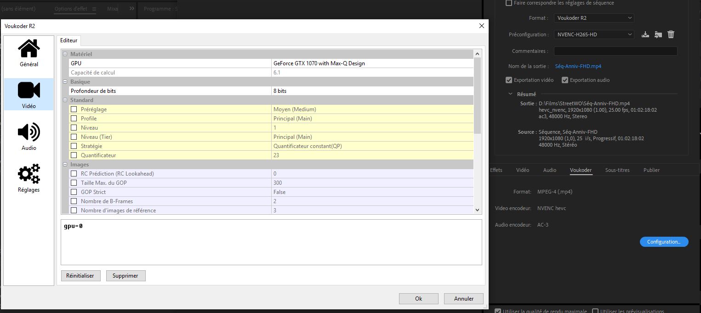
Task: Open the Audio speaker section
Action: [x=28, y=137]
